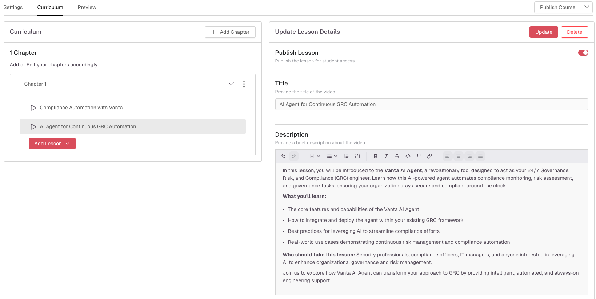Center align the description text
This screenshot has width=596, height=299.
[x=458, y=156]
